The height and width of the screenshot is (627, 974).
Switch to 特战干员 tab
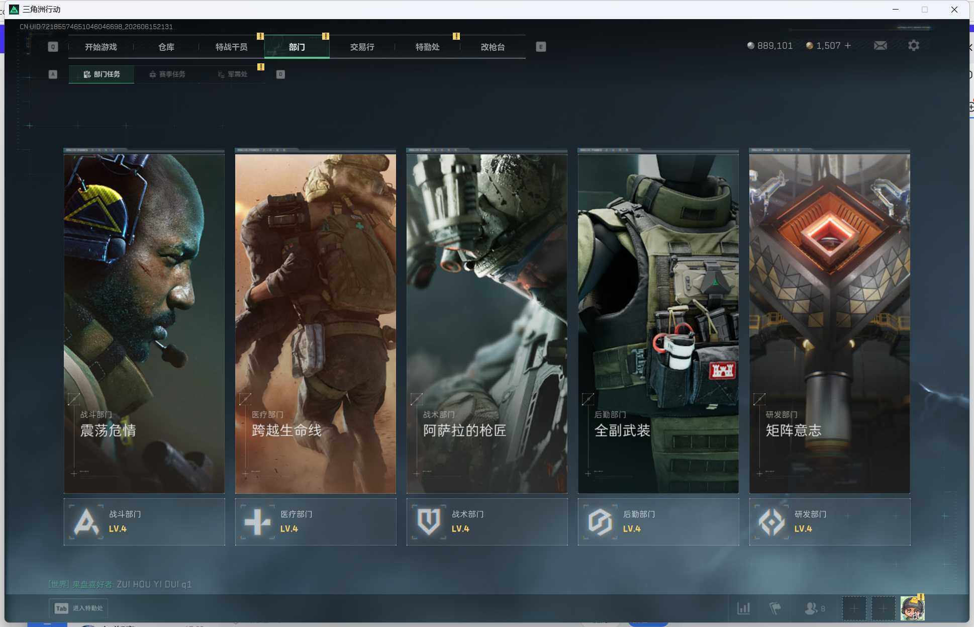pyautogui.click(x=231, y=47)
